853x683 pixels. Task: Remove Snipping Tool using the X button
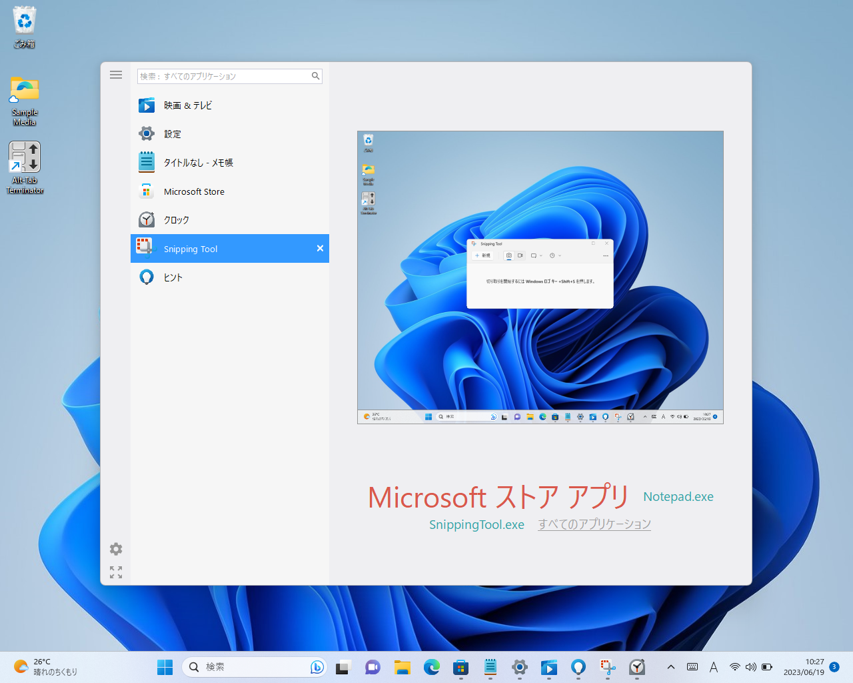320,248
